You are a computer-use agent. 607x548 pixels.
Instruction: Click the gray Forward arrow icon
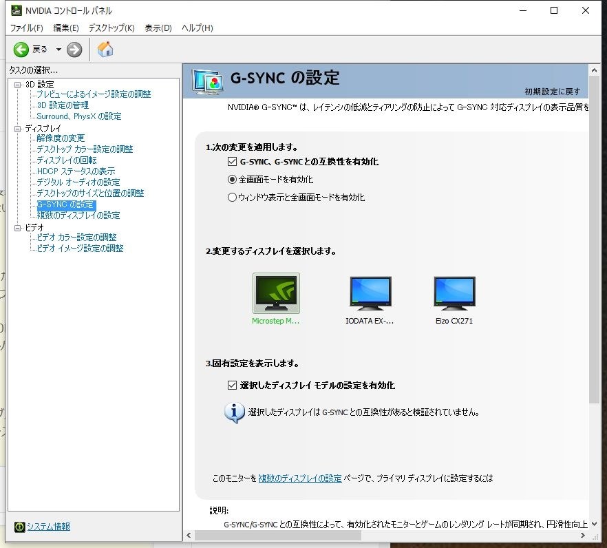coord(74,50)
